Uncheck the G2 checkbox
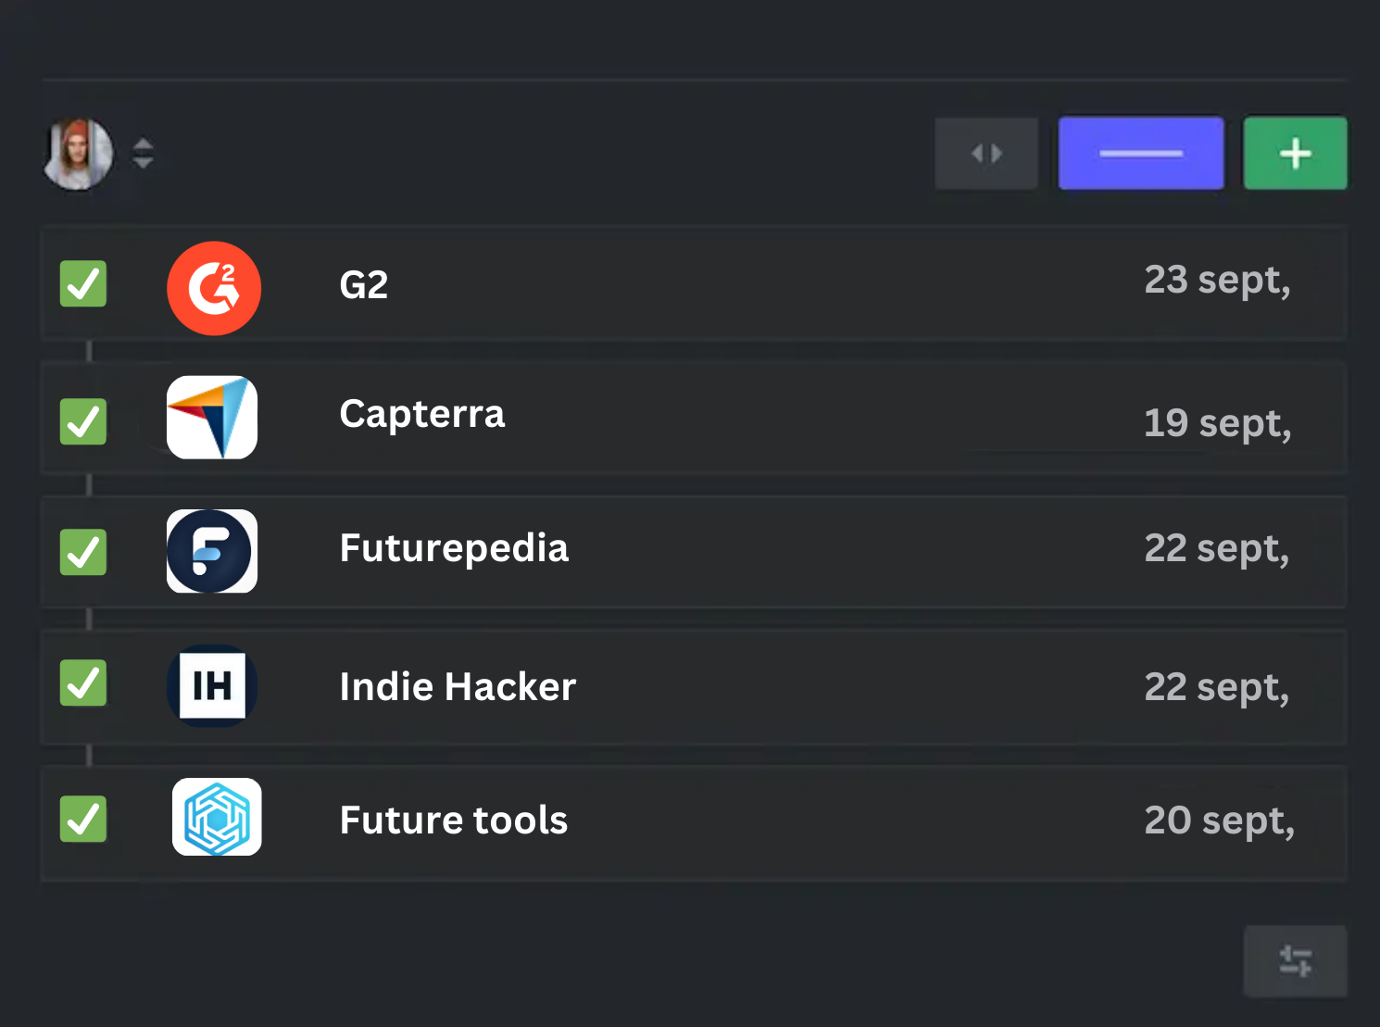This screenshot has width=1380, height=1027. click(x=83, y=283)
